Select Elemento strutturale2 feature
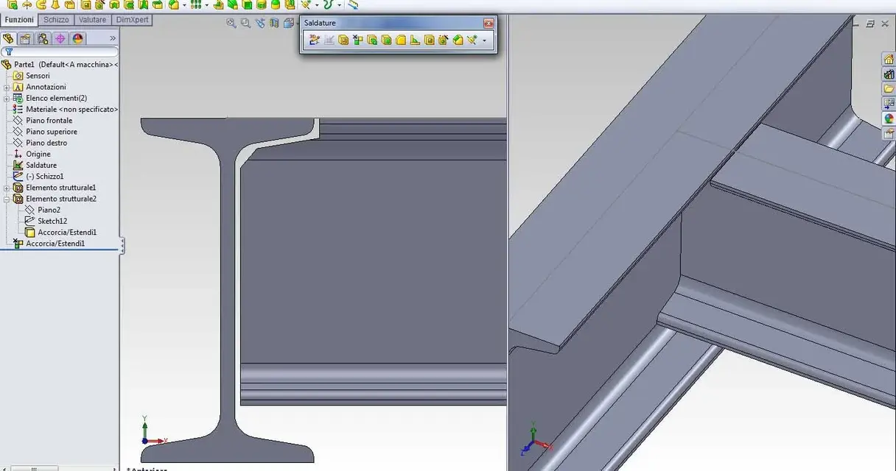The image size is (896, 471). 61,199
